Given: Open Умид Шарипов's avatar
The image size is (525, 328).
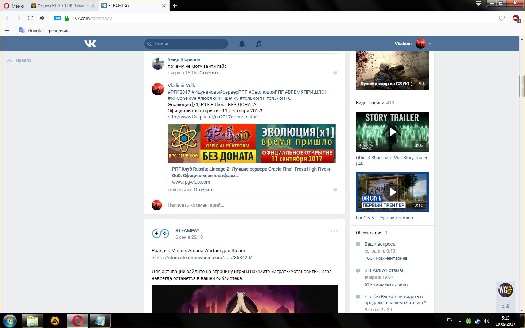Looking at the screenshot, I should (158, 63).
